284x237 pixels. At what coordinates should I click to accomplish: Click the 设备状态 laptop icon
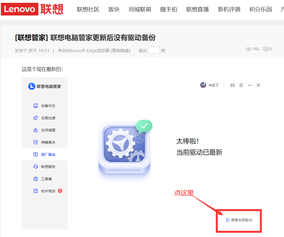[x=35, y=106]
